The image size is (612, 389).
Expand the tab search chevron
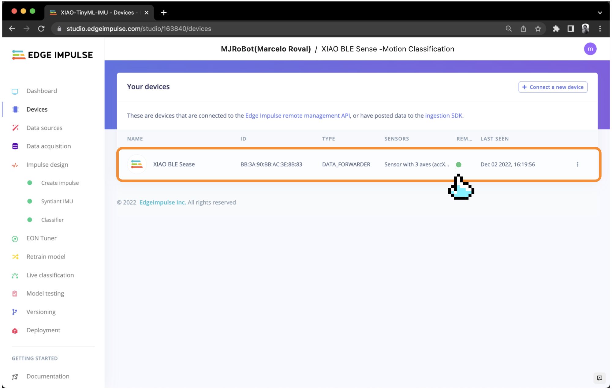[600, 13]
